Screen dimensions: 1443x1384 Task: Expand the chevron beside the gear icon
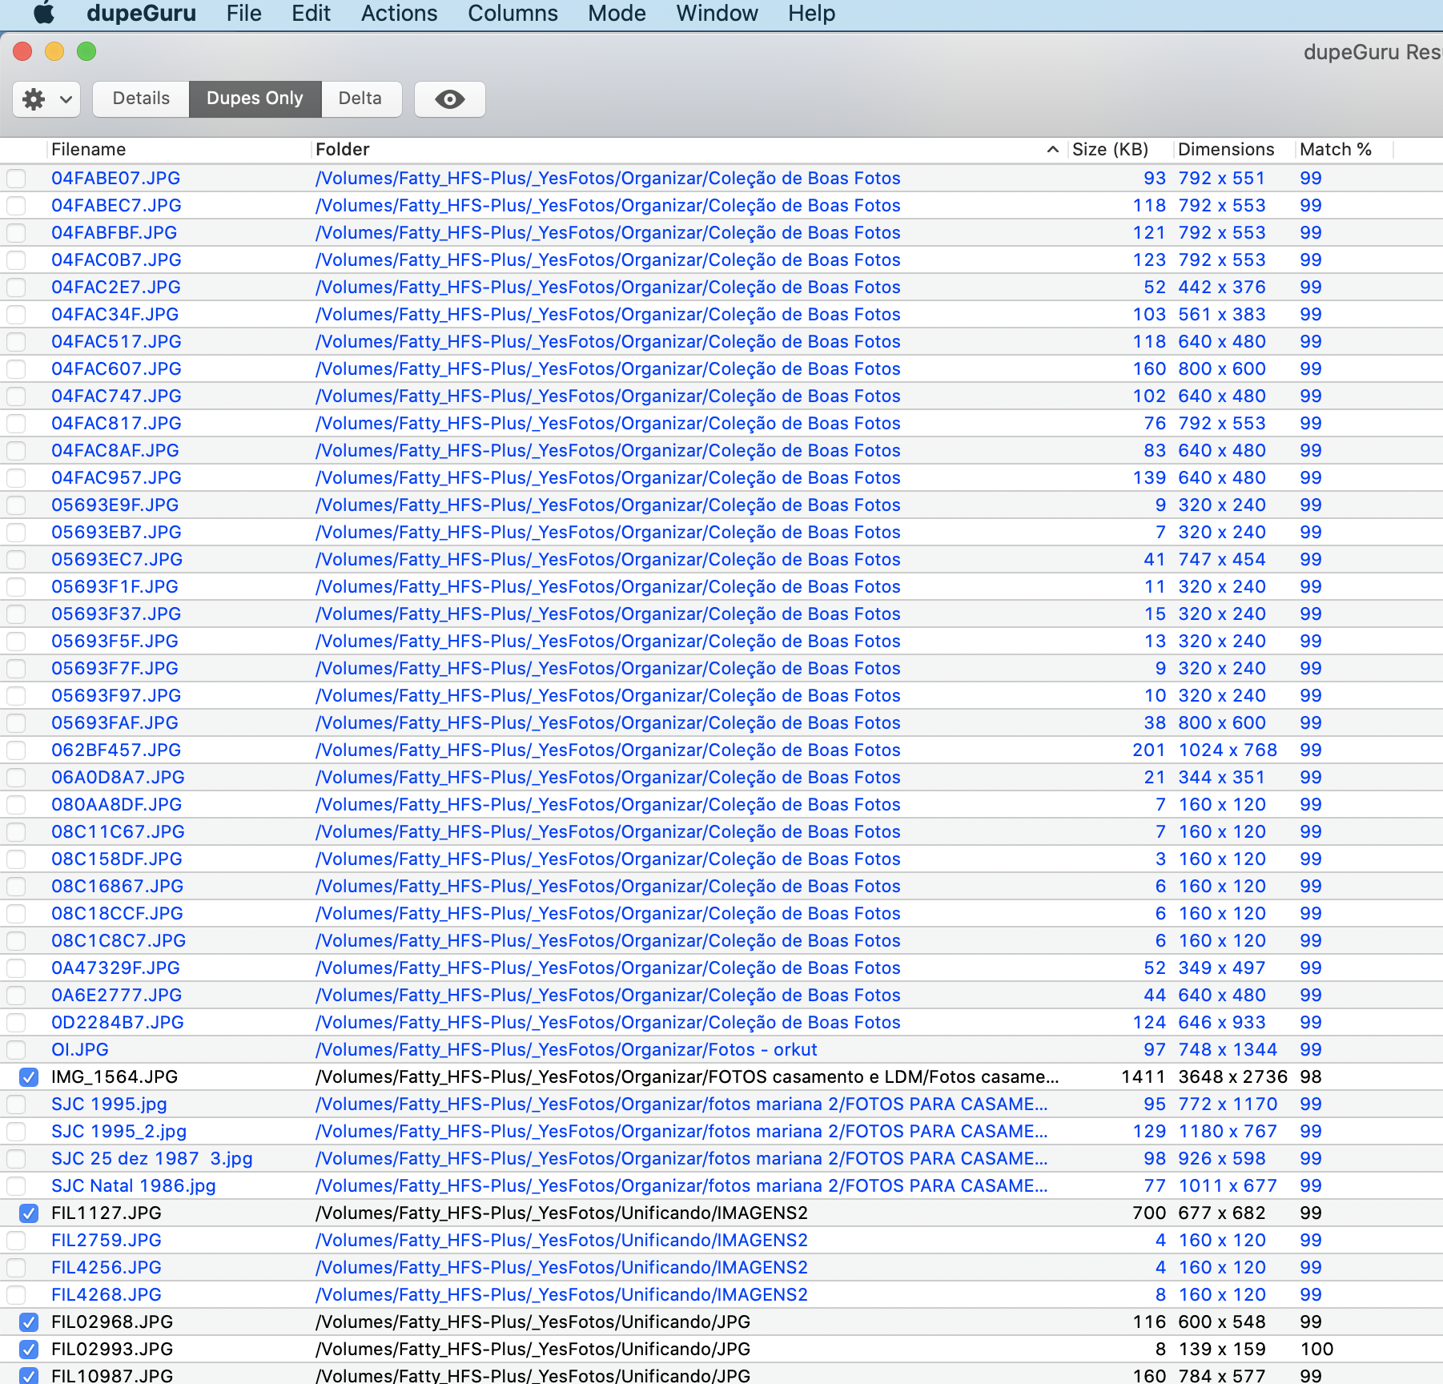(x=66, y=99)
